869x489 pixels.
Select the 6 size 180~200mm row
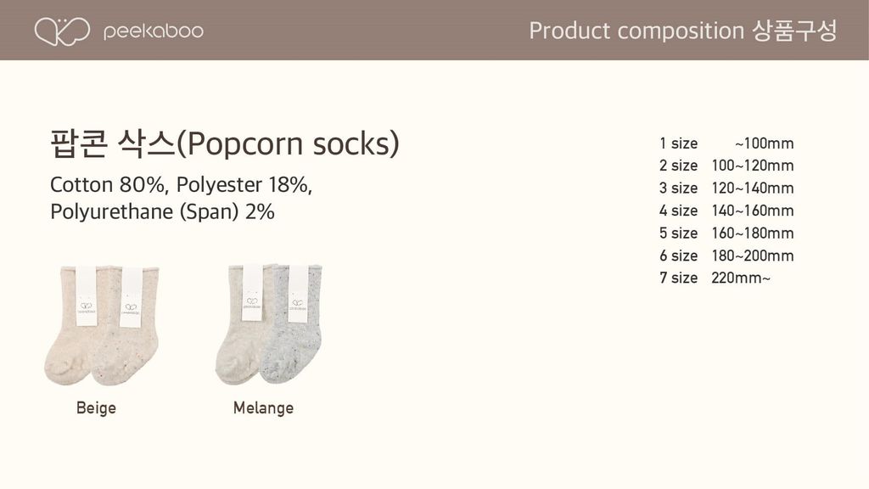[x=726, y=256]
